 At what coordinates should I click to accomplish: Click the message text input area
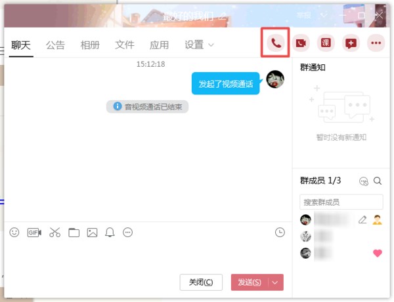pos(148,255)
